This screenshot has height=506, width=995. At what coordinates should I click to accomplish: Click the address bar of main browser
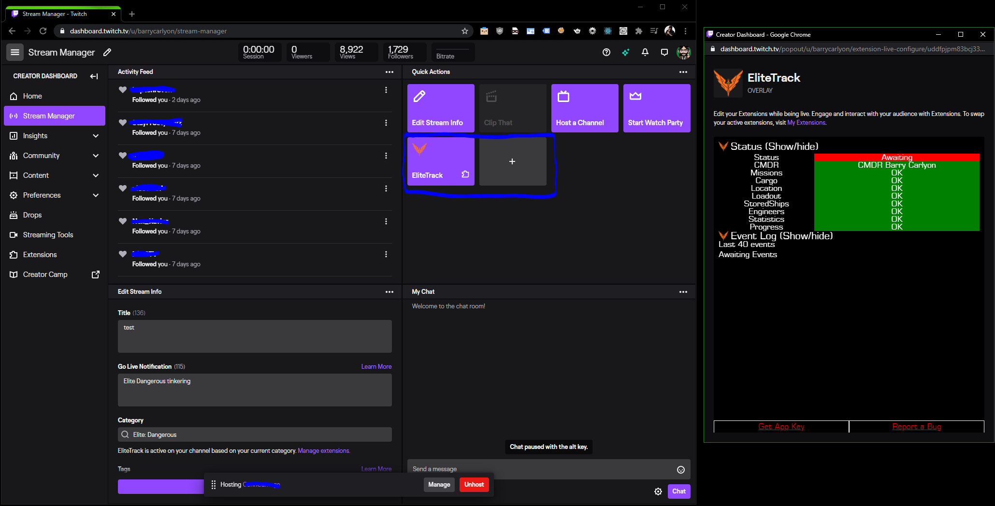tap(263, 31)
